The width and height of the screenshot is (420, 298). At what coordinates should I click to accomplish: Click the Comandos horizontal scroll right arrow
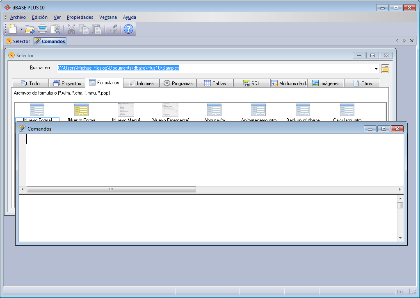[400, 189]
